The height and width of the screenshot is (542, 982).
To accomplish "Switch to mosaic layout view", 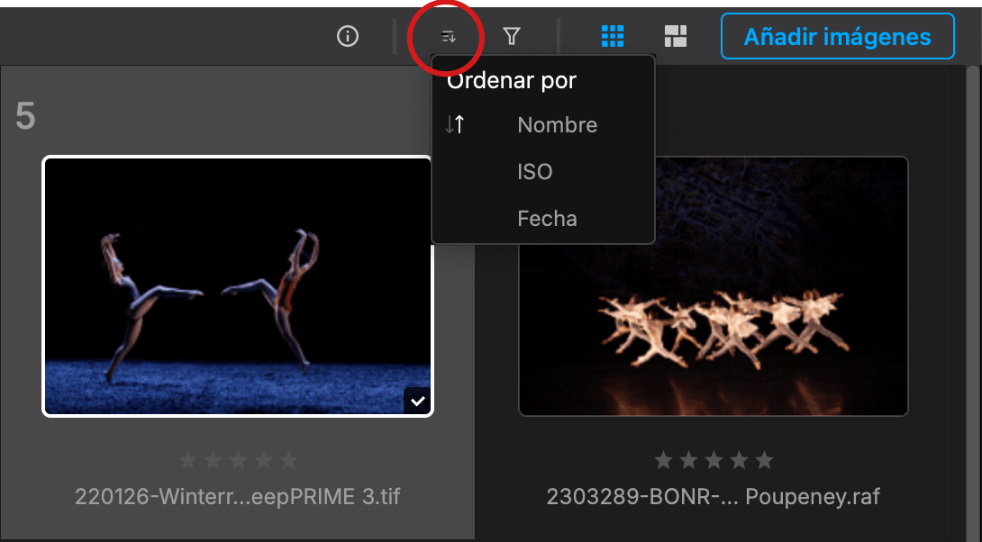I will [x=676, y=36].
